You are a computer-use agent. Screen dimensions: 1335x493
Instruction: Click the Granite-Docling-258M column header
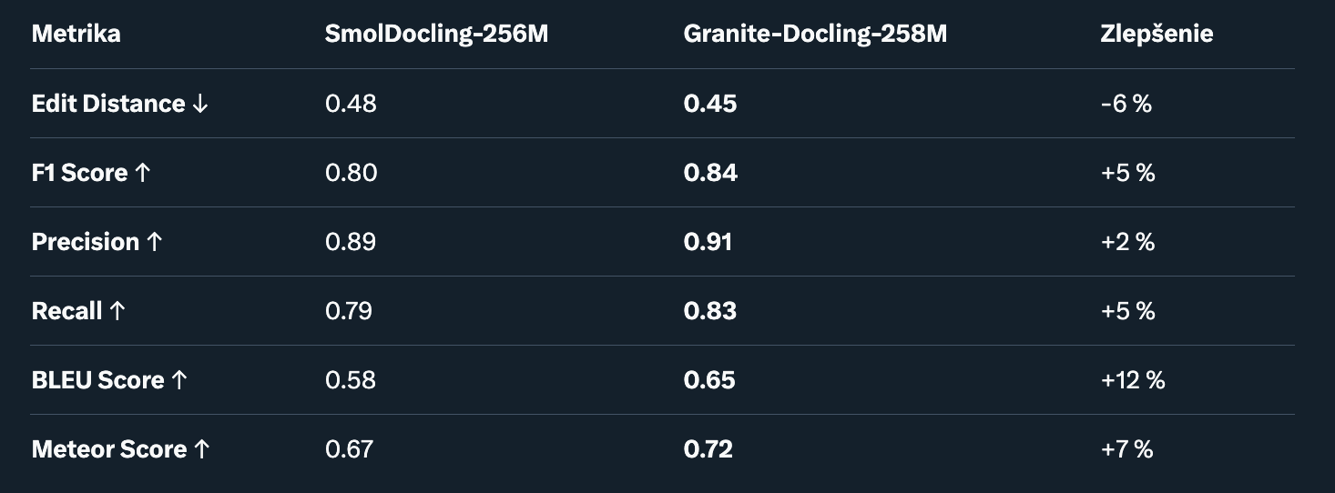815,35
